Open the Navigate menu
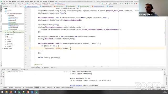Viewport: 168px width, 94px height. (x=14, y=1)
